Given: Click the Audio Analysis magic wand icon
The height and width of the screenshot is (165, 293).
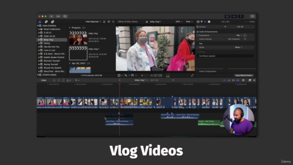Looking at the screenshot, I should click(245, 39).
